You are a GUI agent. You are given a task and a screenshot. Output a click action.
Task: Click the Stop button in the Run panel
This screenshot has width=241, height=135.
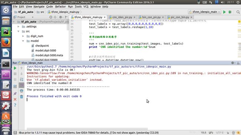15,74
